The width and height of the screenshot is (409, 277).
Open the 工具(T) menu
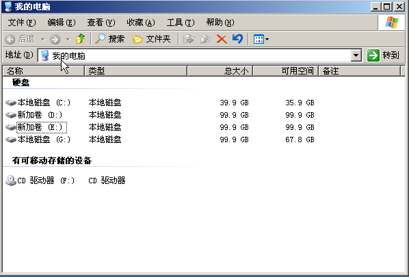point(181,23)
